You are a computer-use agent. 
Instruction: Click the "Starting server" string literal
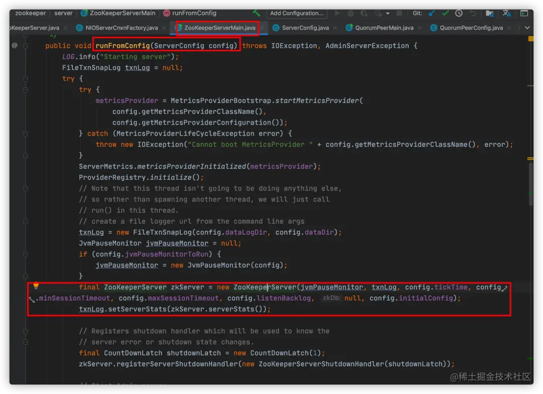pyautogui.click(x=135, y=57)
